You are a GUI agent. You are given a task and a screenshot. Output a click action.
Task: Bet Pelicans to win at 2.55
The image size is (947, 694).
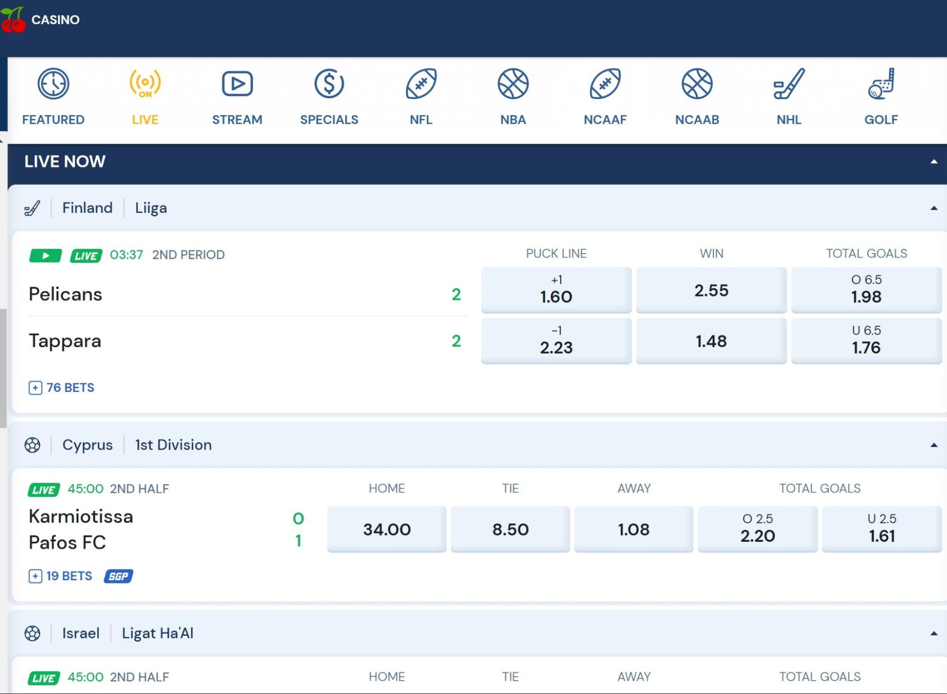tap(711, 290)
